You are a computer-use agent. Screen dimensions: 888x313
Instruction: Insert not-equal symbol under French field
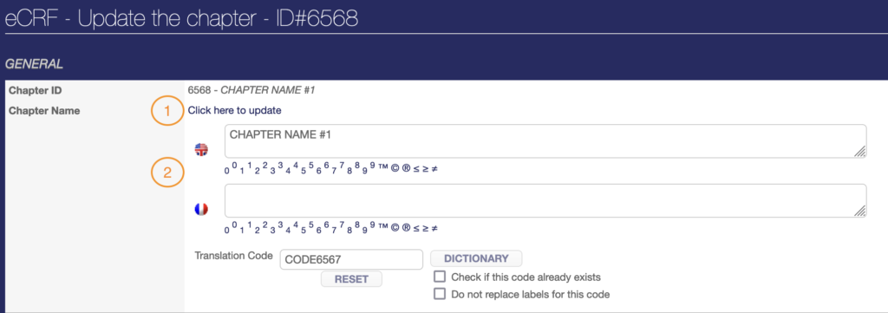coord(434,228)
